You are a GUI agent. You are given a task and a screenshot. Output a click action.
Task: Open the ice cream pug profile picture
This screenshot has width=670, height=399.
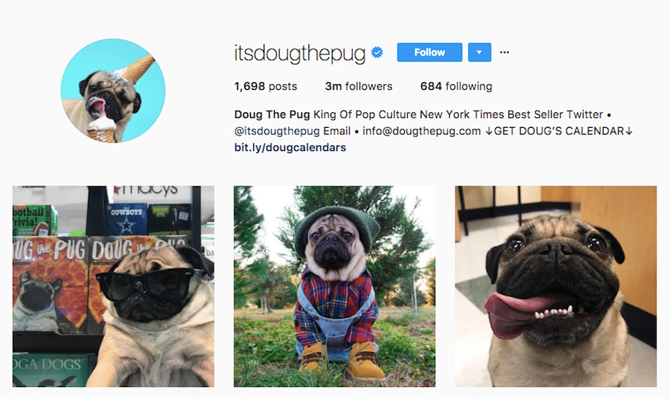tap(113, 91)
